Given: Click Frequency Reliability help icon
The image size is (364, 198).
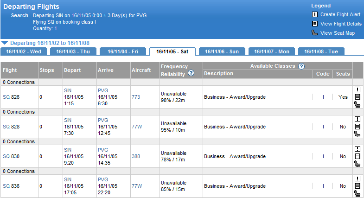Looking at the screenshot, I should 191,73.
